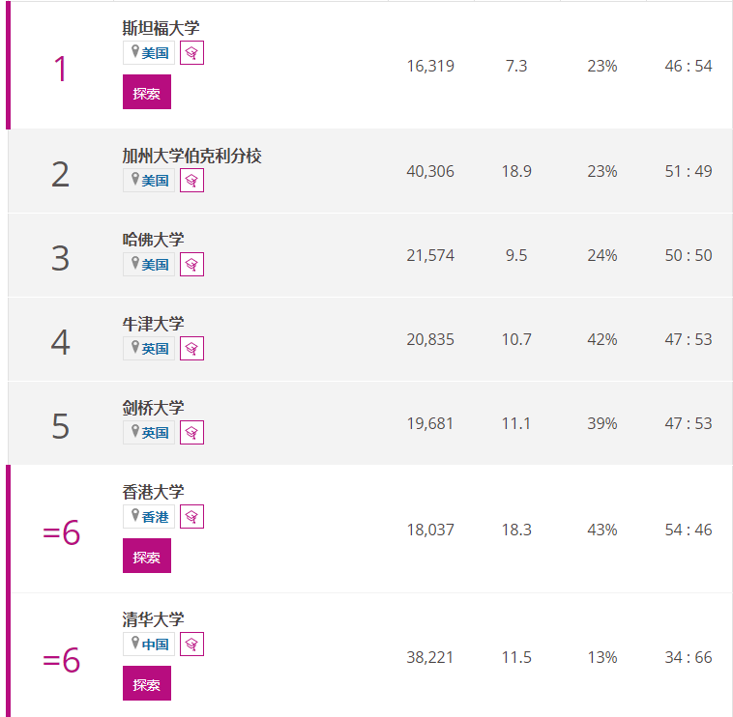733x717 pixels.
Task: Click the 香港 location tag
Action: [149, 517]
